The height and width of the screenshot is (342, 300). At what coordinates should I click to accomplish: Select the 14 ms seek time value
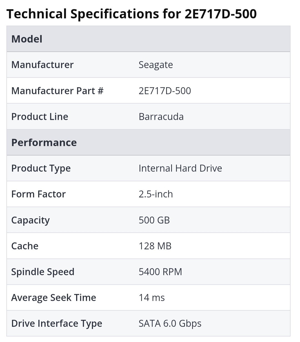[x=152, y=298]
